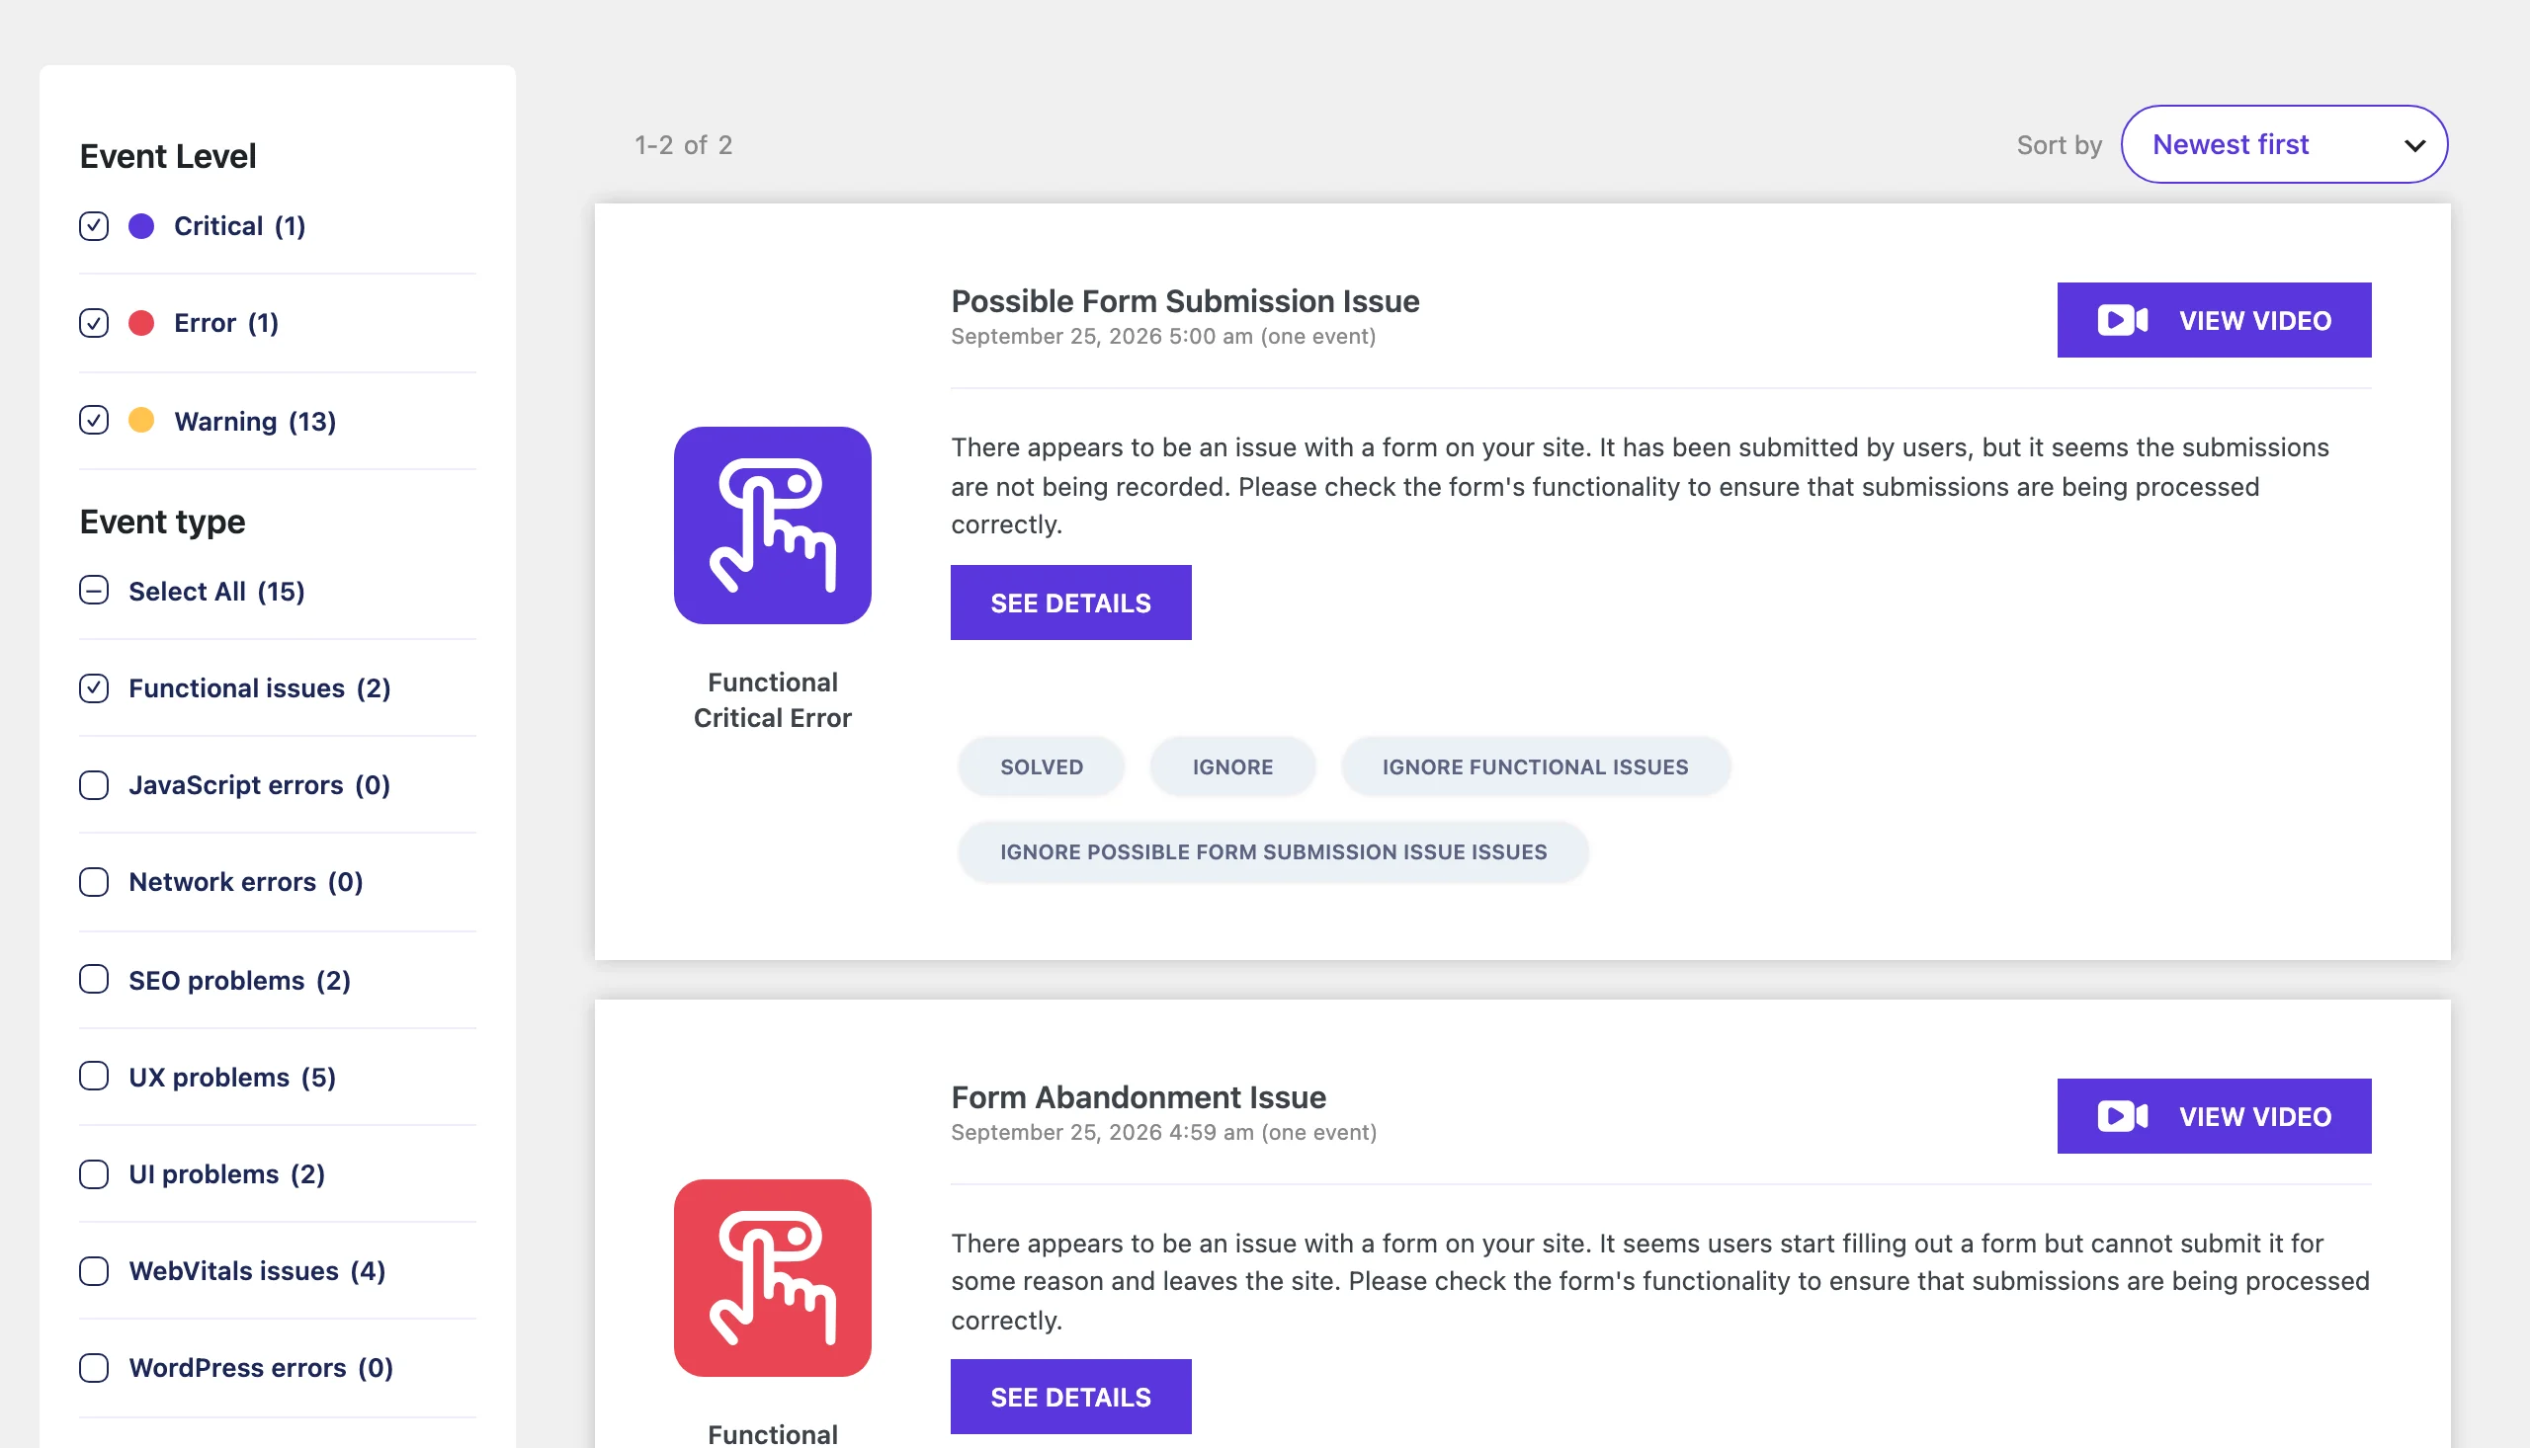
Task: Click the Critical (1) label text
Action: pos(240,226)
